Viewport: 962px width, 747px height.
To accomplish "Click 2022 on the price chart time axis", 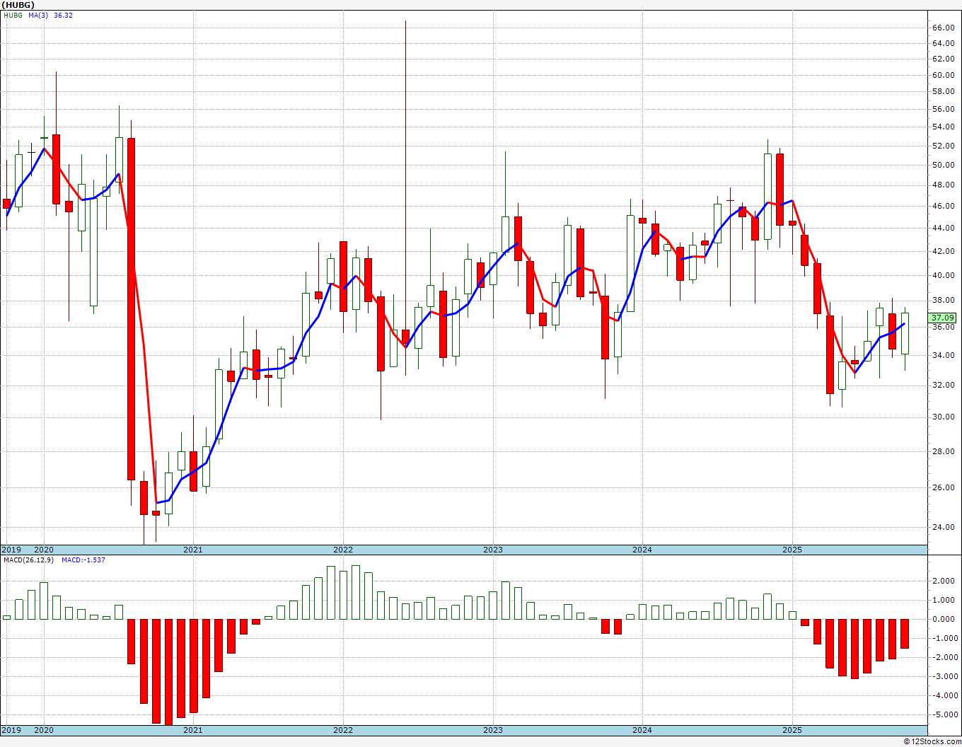I will (x=343, y=550).
